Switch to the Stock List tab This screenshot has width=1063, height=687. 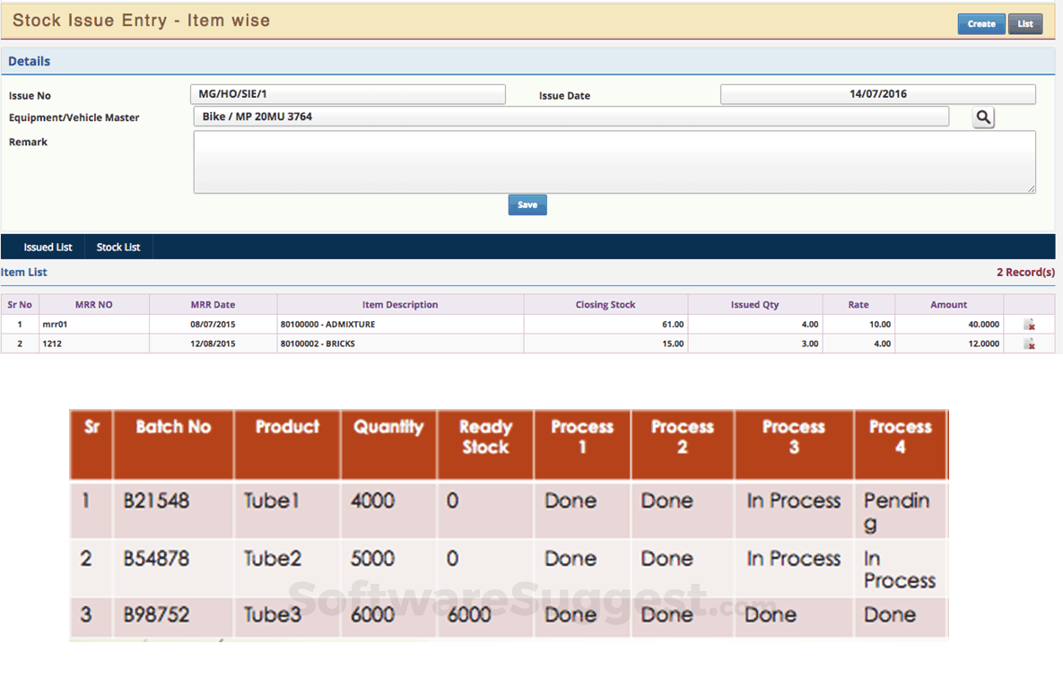(118, 248)
